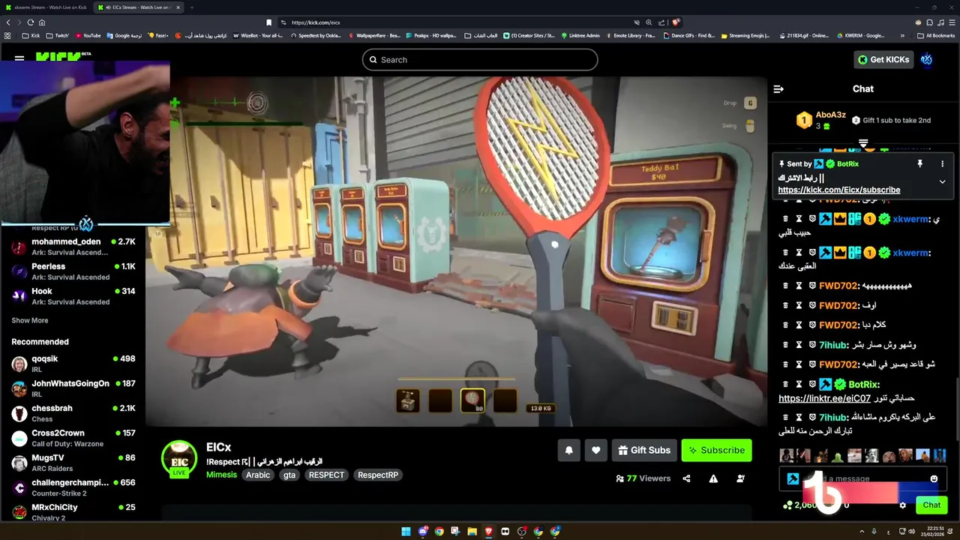Click the user icon next to report
The image size is (960, 540).
(740, 478)
